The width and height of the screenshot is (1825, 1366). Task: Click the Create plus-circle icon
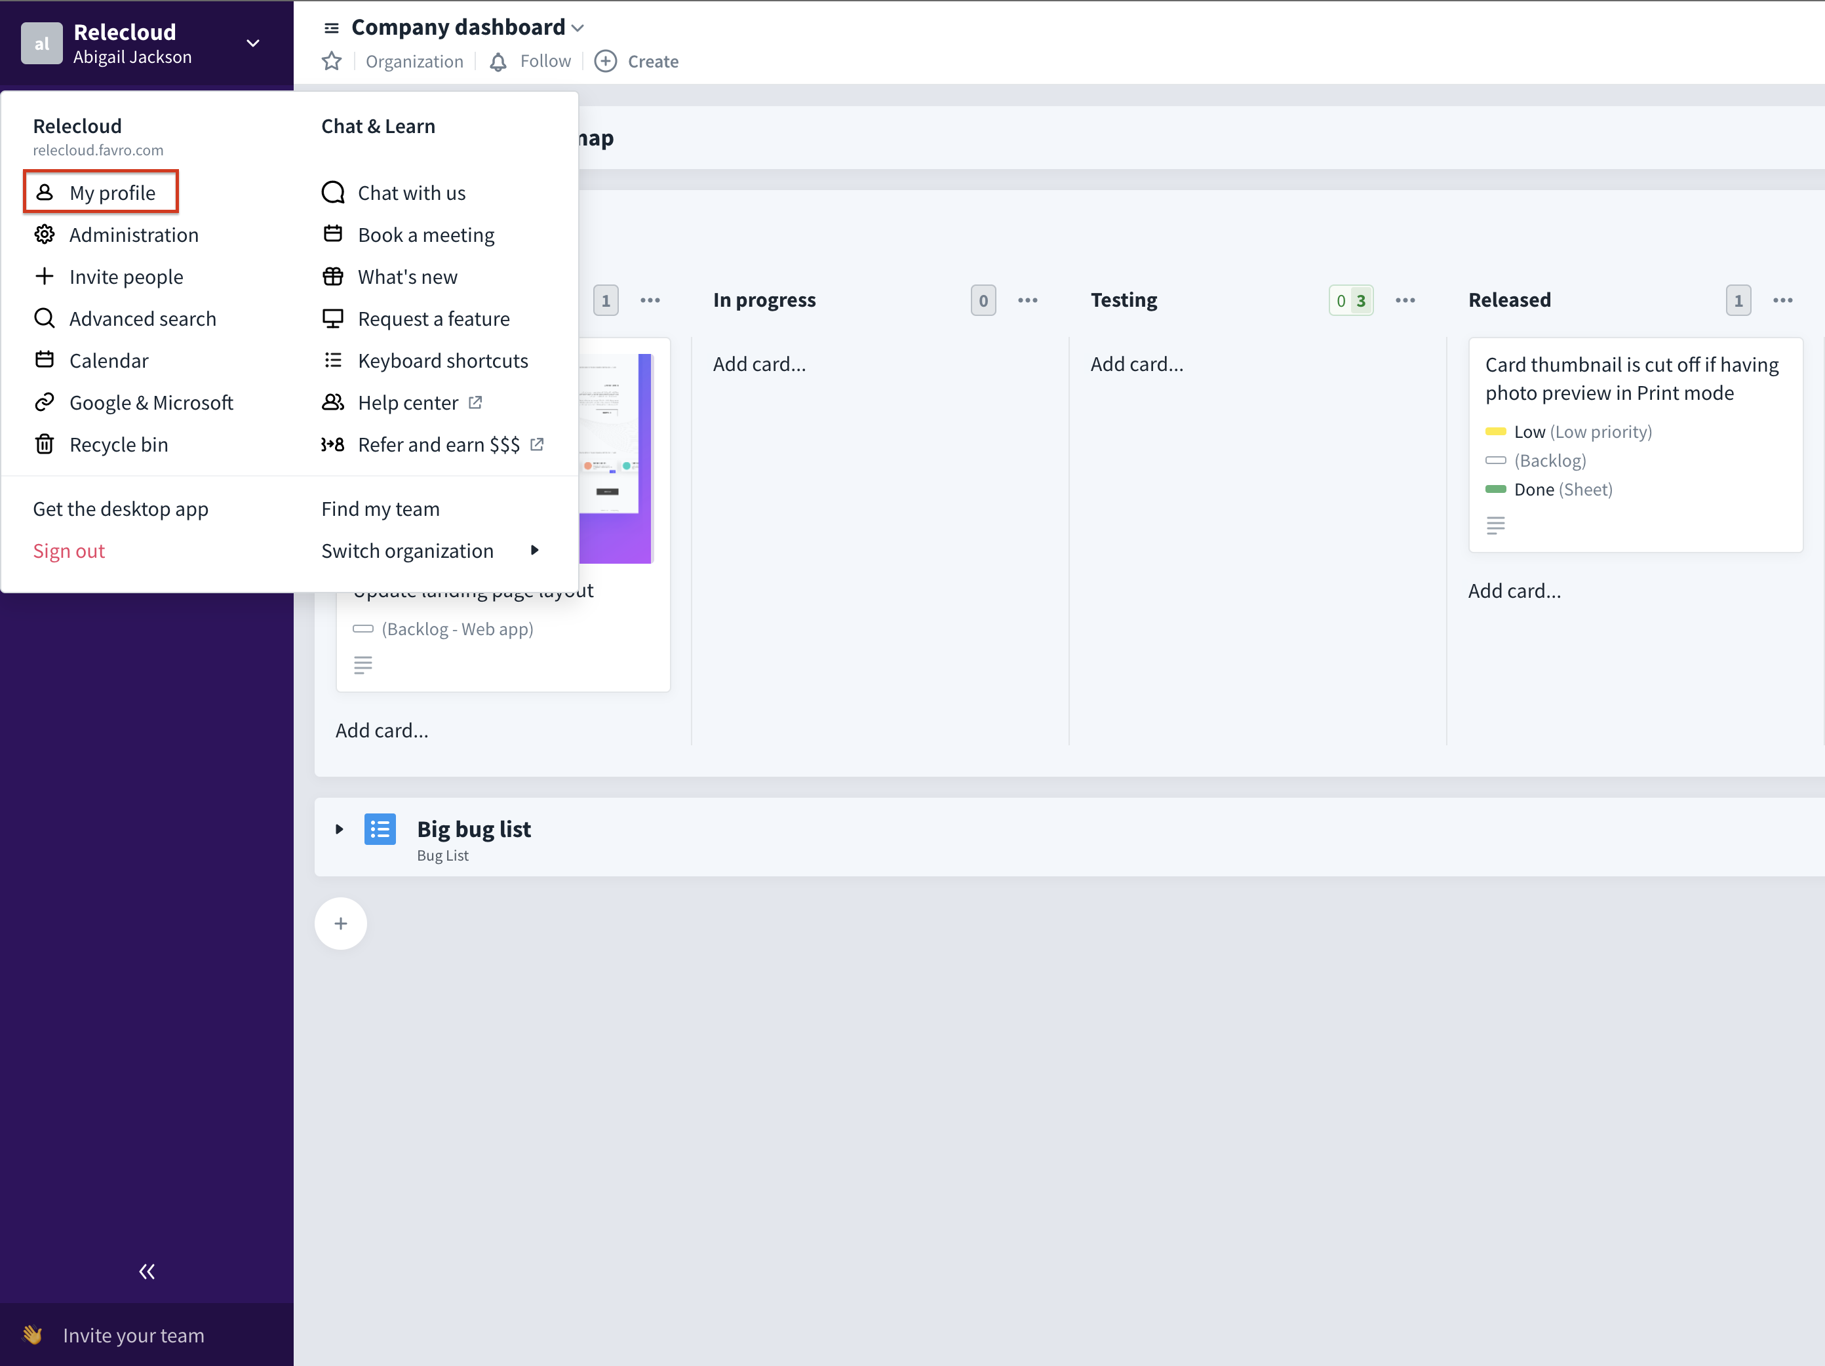[606, 62]
